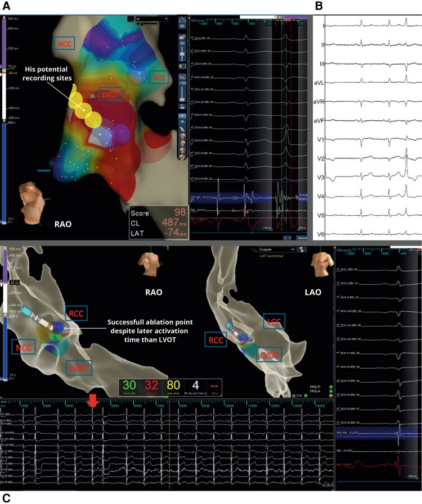
Task: Click the unlock padlock icon in the map toolbar
Action: (182, 106)
